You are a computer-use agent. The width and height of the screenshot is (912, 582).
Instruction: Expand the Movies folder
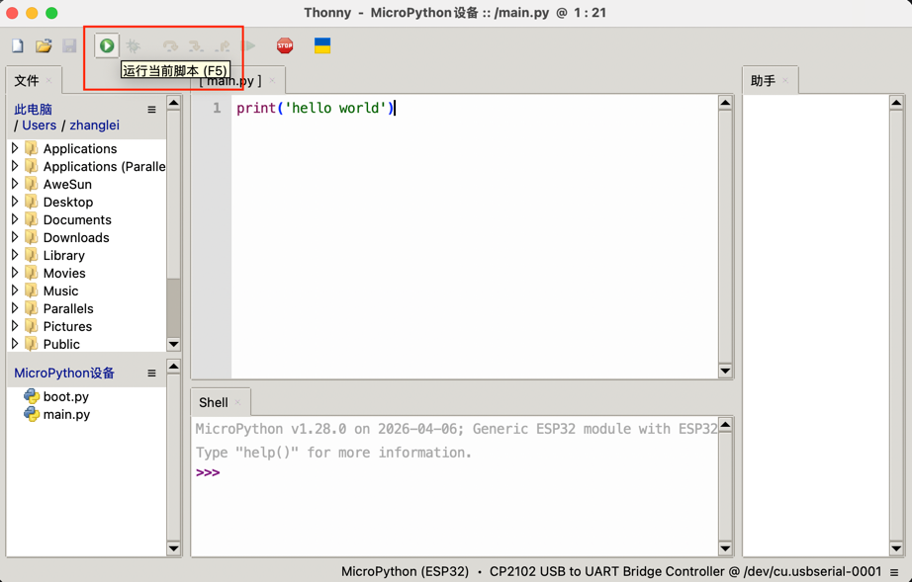15,273
